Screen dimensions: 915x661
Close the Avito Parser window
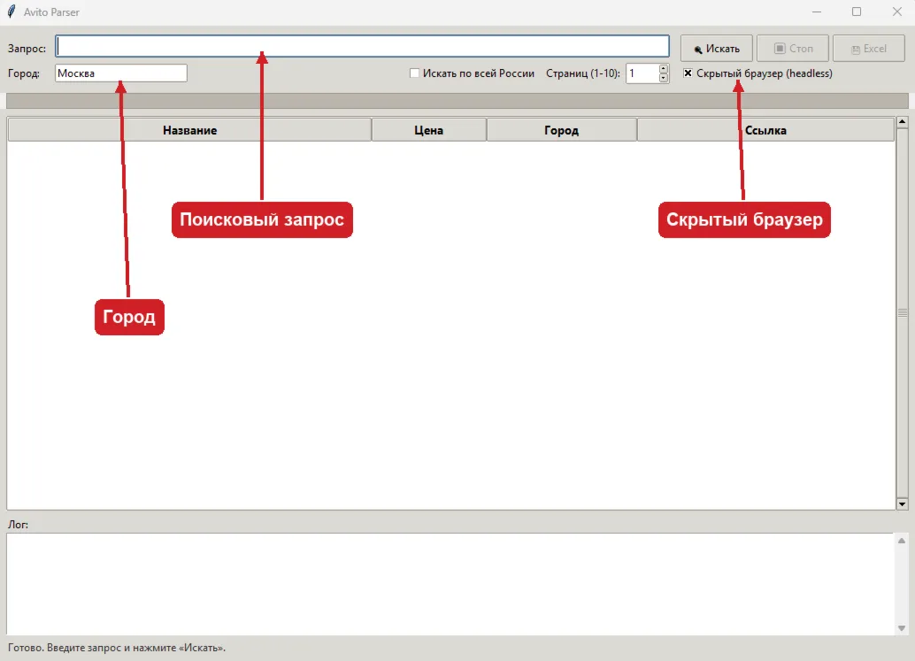point(897,12)
